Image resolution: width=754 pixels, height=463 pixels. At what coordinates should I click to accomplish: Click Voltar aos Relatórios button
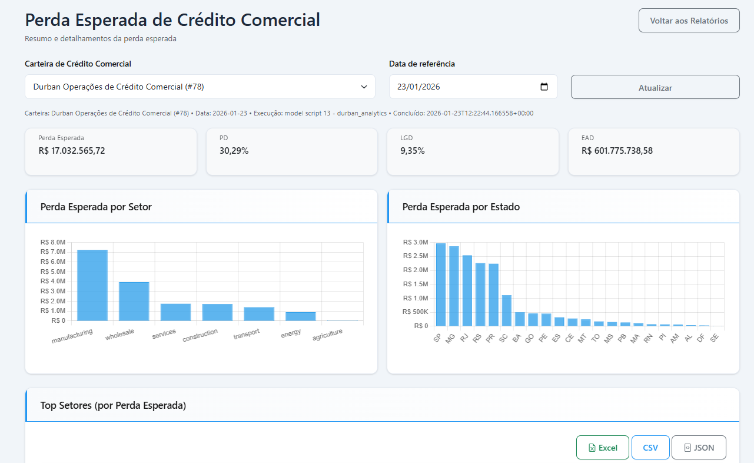(689, 21)
